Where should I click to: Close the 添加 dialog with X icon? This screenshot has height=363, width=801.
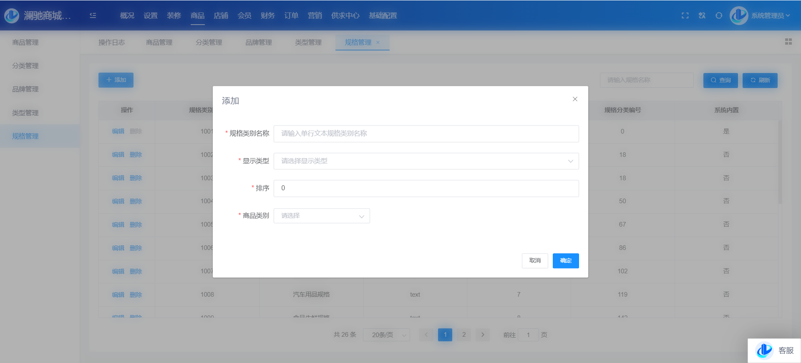click(575, 99)
